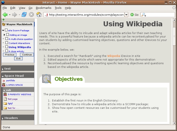Click the people icon beside 1 OPEN SPACE
177x131 pixels.
pyautogui.click(x=4, y=85)
